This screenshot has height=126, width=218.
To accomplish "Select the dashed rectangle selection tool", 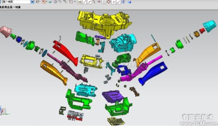I will pos(71,2).
